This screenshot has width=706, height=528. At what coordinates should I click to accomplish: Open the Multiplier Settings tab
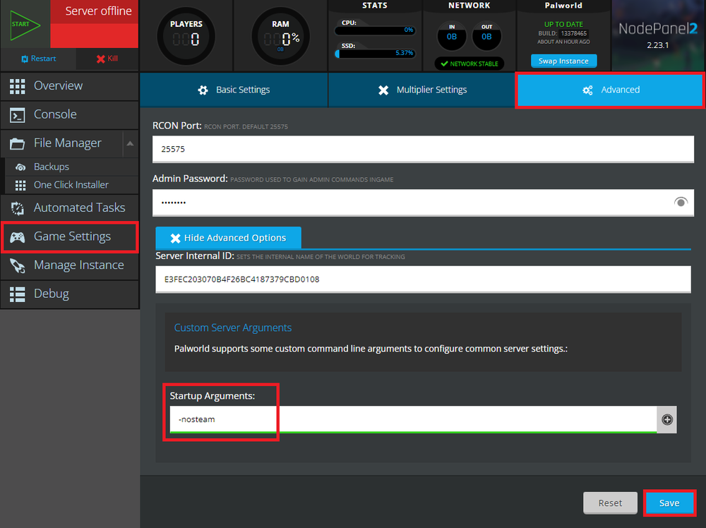421,90
